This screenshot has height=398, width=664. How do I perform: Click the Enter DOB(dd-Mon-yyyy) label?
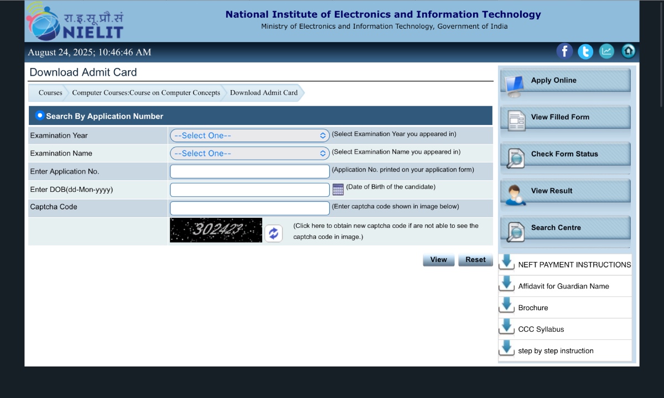point(71,190)
